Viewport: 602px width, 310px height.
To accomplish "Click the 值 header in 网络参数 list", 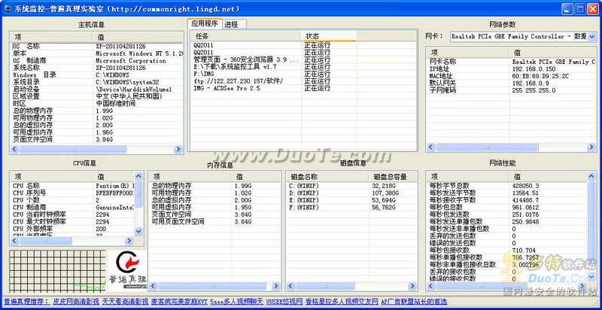I will pyautogui.click(x=553, y=52).
